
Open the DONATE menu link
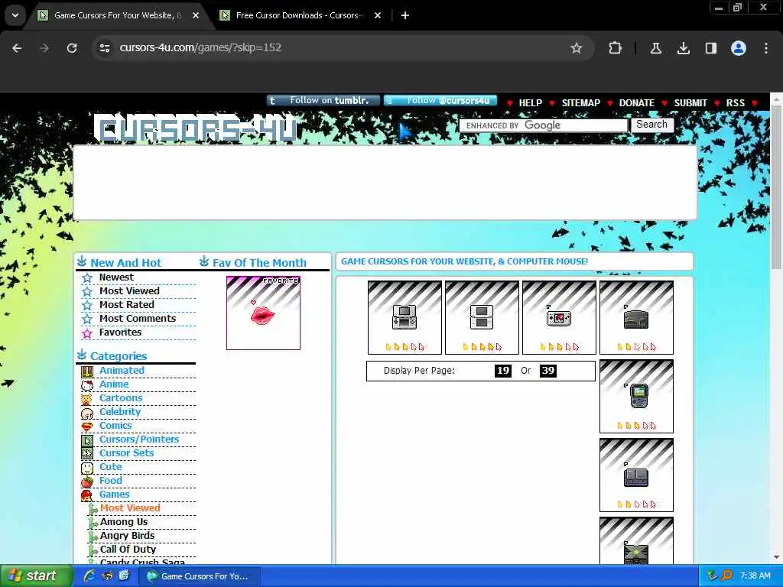637,103
